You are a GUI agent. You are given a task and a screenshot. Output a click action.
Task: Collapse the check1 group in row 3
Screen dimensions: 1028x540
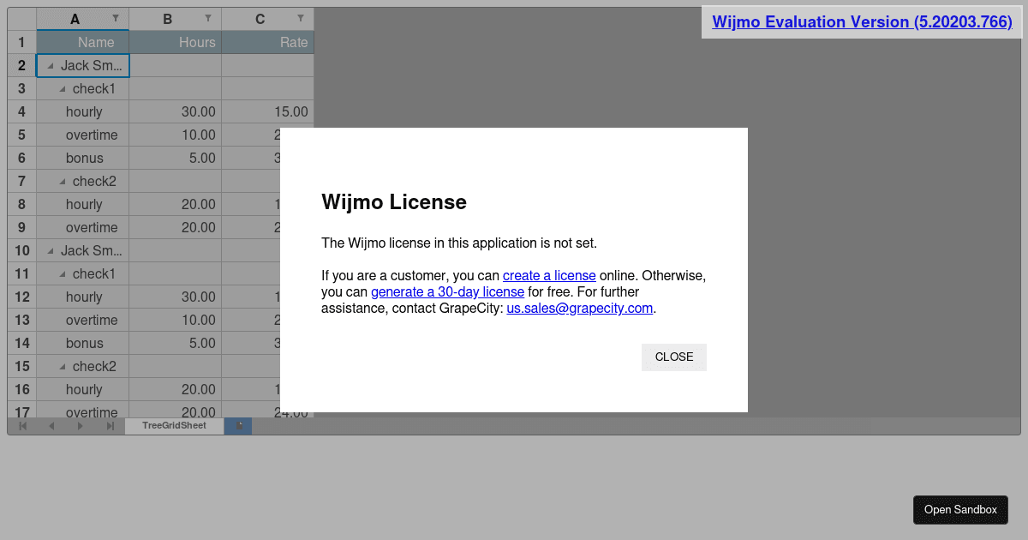(63, 89)
